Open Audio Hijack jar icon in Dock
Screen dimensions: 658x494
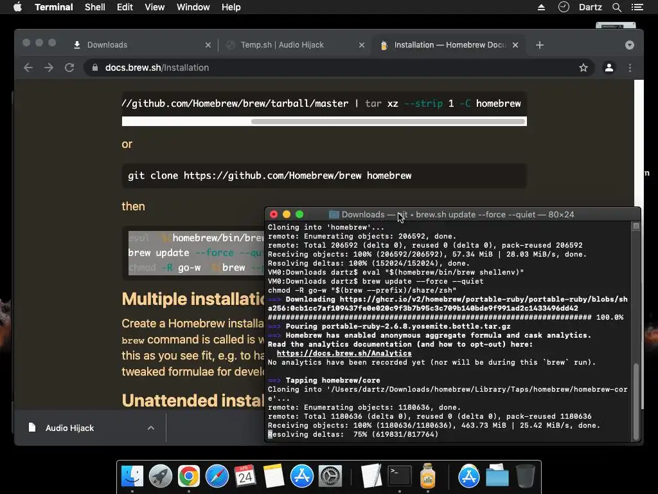[427, 477]
